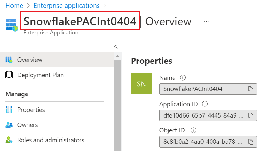Image resolution: width=273 pixels, height=151 pixels.
Task: Click sidebar scrollbar up arrow
Action: pos(117,56)
